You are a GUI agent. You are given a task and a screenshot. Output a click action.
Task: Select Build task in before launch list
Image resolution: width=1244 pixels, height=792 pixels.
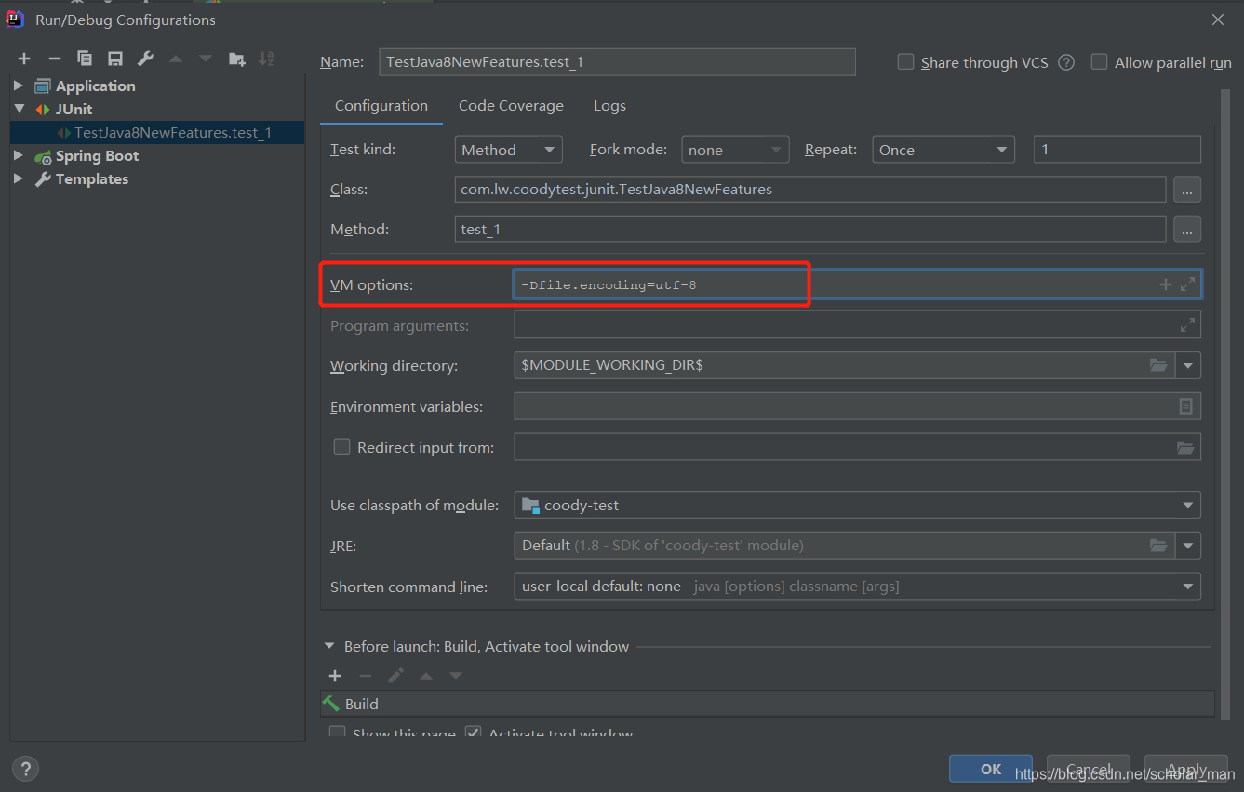point(767,704)
